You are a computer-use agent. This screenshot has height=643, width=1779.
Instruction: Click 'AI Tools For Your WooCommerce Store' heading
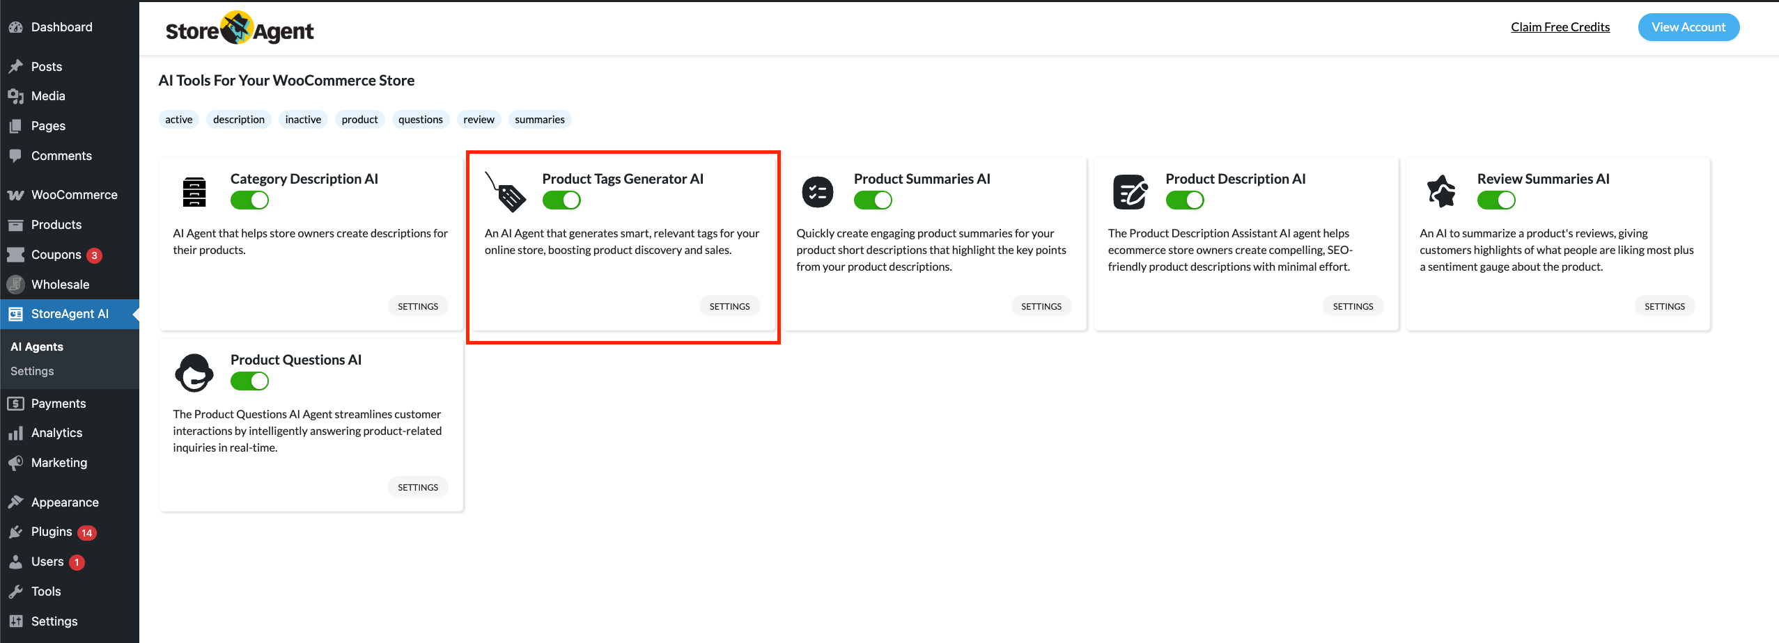[x=286, y=81]
